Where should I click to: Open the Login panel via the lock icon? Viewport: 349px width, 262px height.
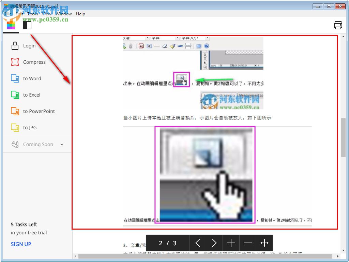tap(29, 45)
